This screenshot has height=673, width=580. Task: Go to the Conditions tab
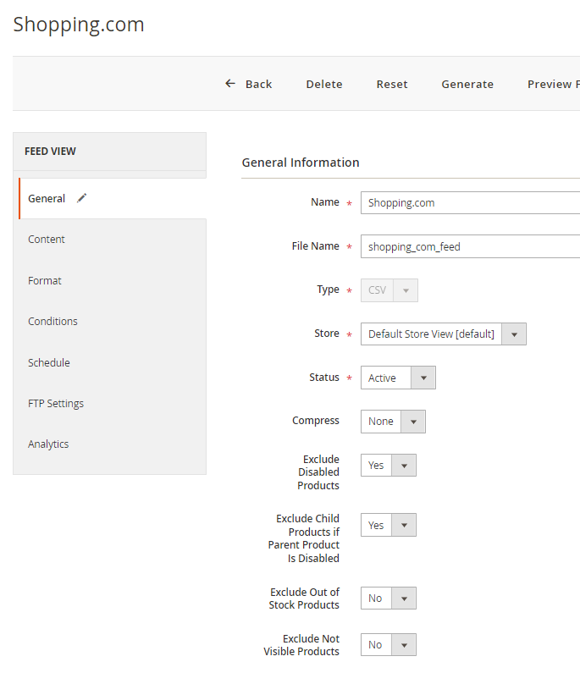point(52,322)
